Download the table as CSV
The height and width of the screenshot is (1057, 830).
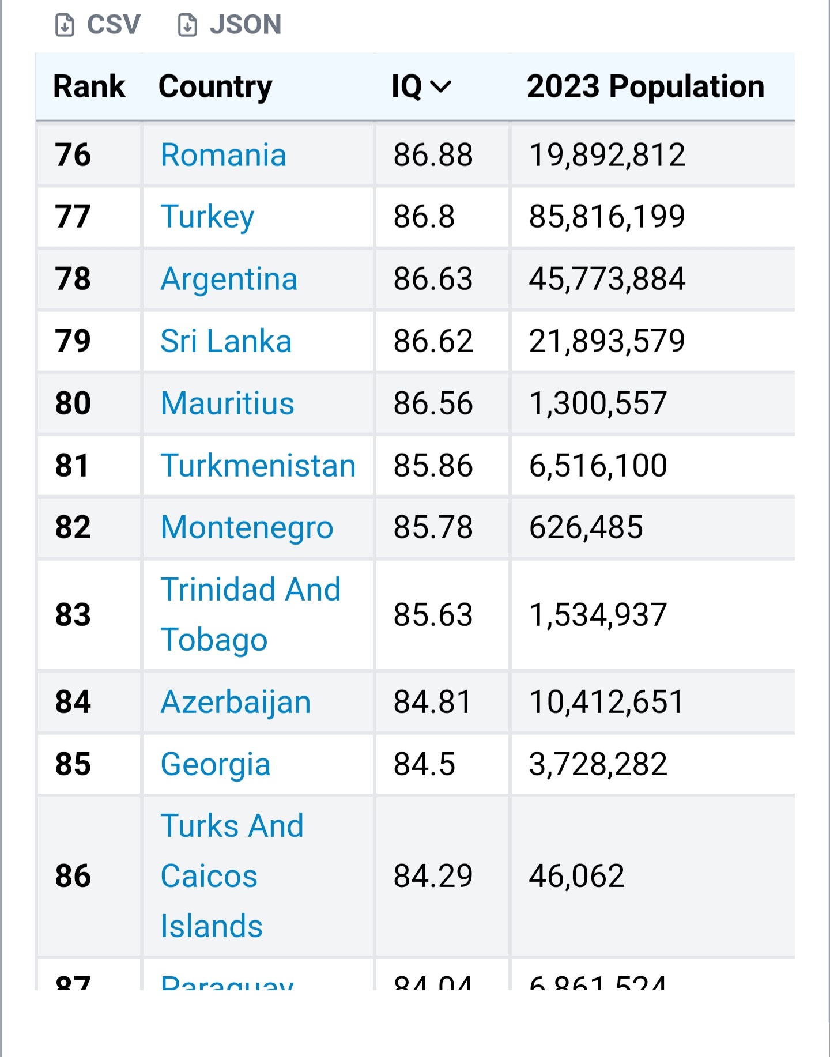point(98,25)
